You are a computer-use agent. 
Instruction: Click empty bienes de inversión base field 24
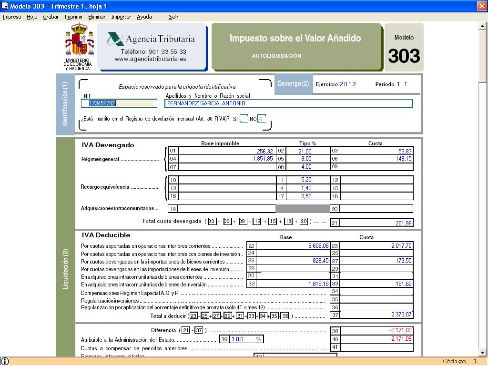coord(293,253)
